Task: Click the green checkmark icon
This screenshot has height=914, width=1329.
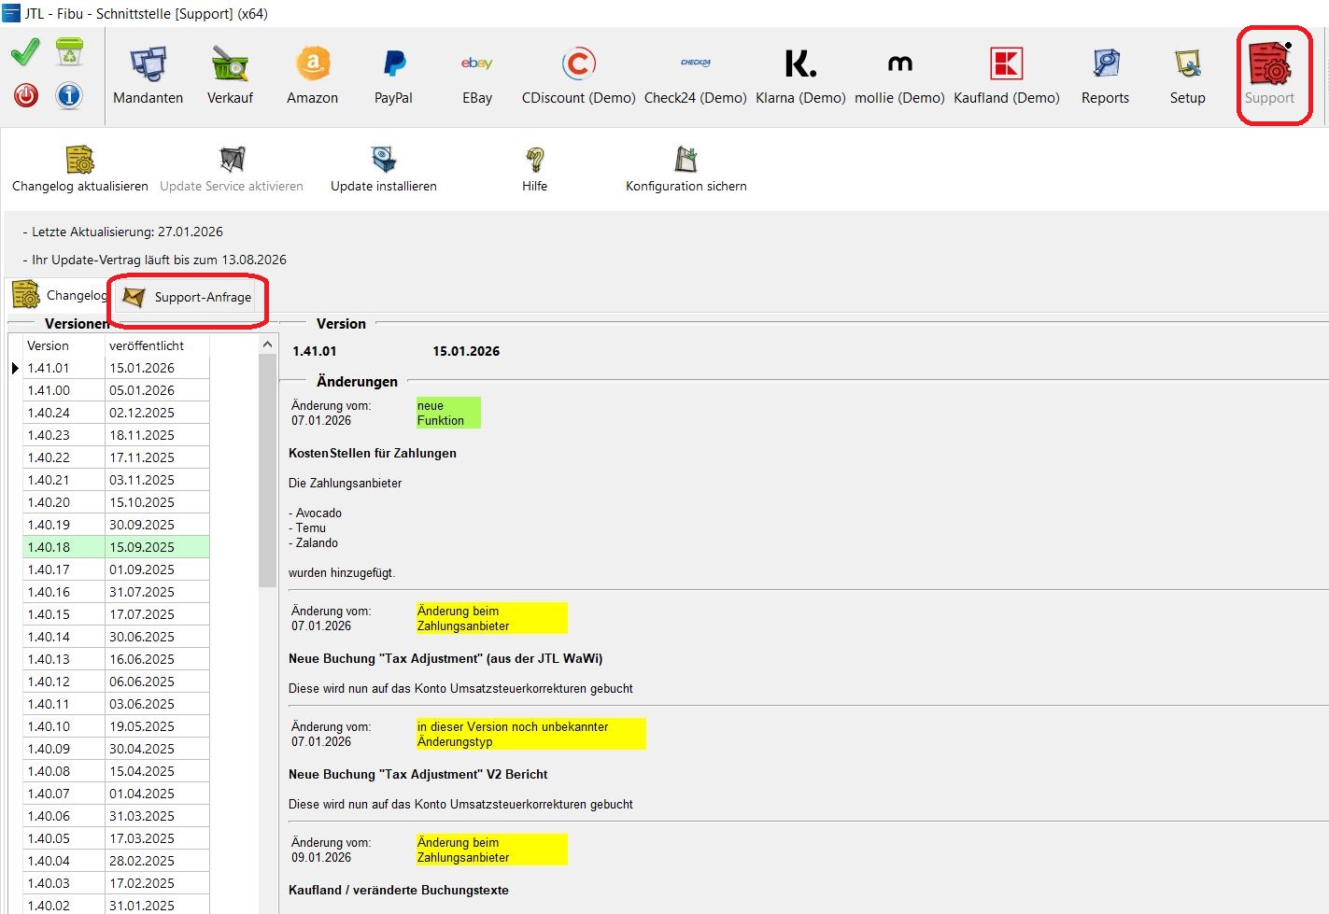Action: [x=25, y=52]
